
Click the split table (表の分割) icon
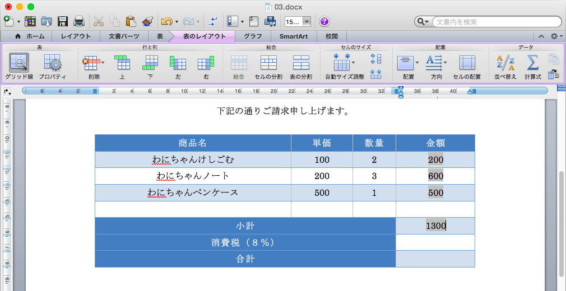[x=301, y=63]
